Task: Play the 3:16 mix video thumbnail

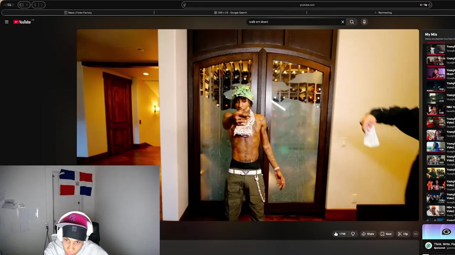Action: click(435, 86)
